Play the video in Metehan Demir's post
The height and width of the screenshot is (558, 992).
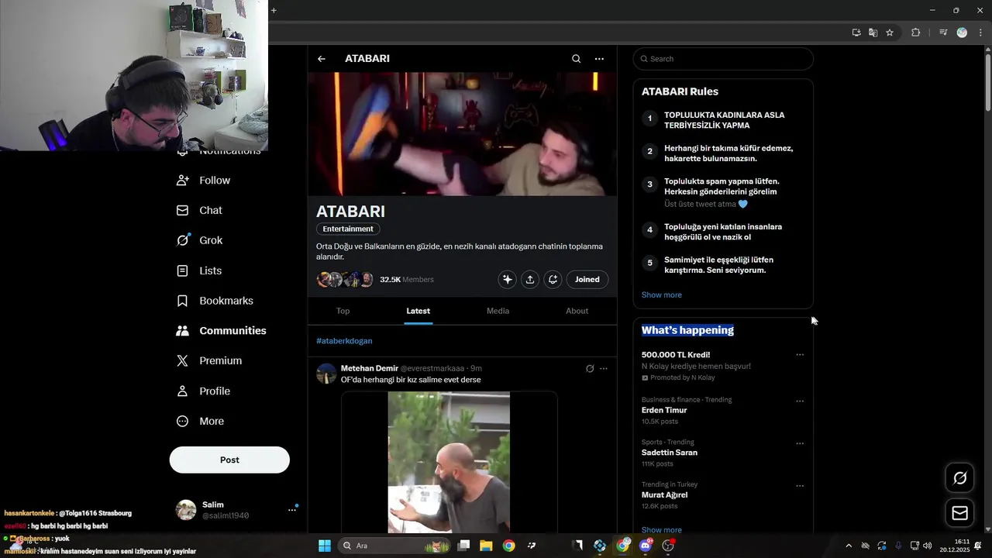point(449,462)
